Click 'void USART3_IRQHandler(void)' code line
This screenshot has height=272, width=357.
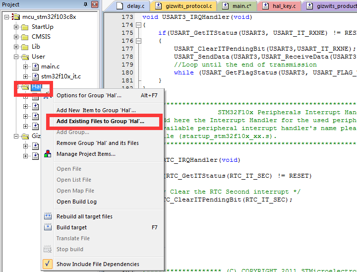tap(197, 17)
